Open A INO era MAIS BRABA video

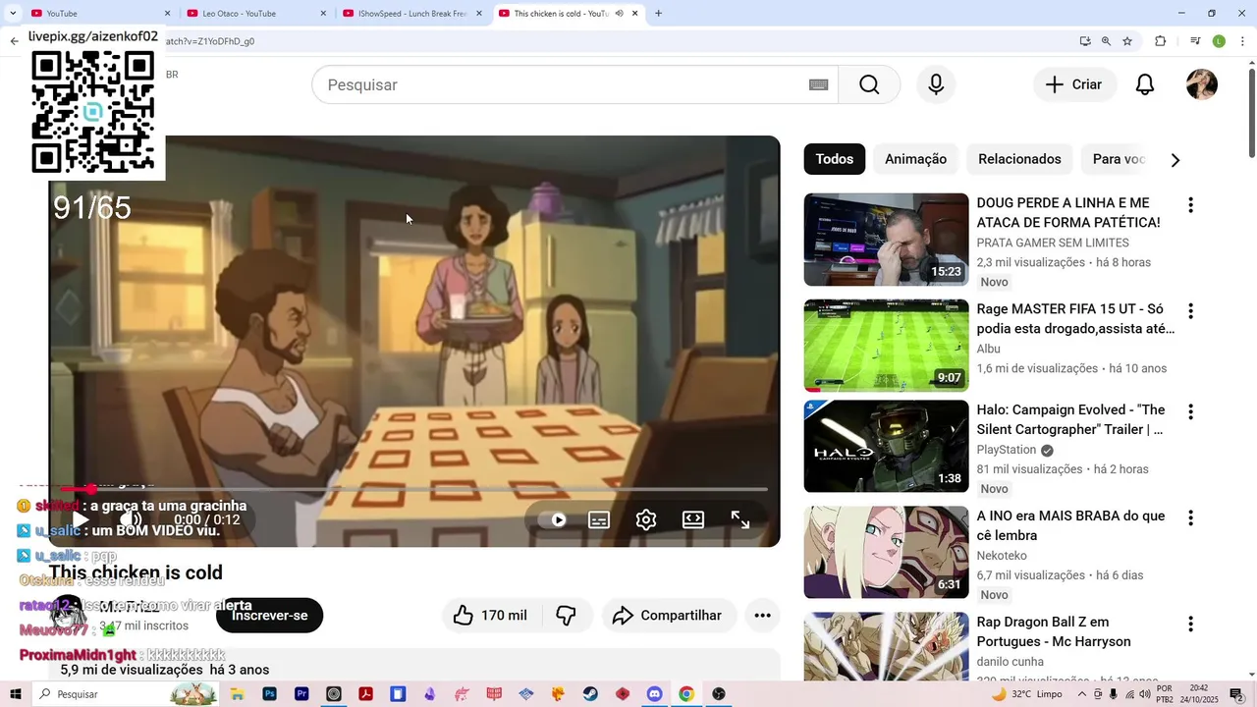tap(1070, 525)
